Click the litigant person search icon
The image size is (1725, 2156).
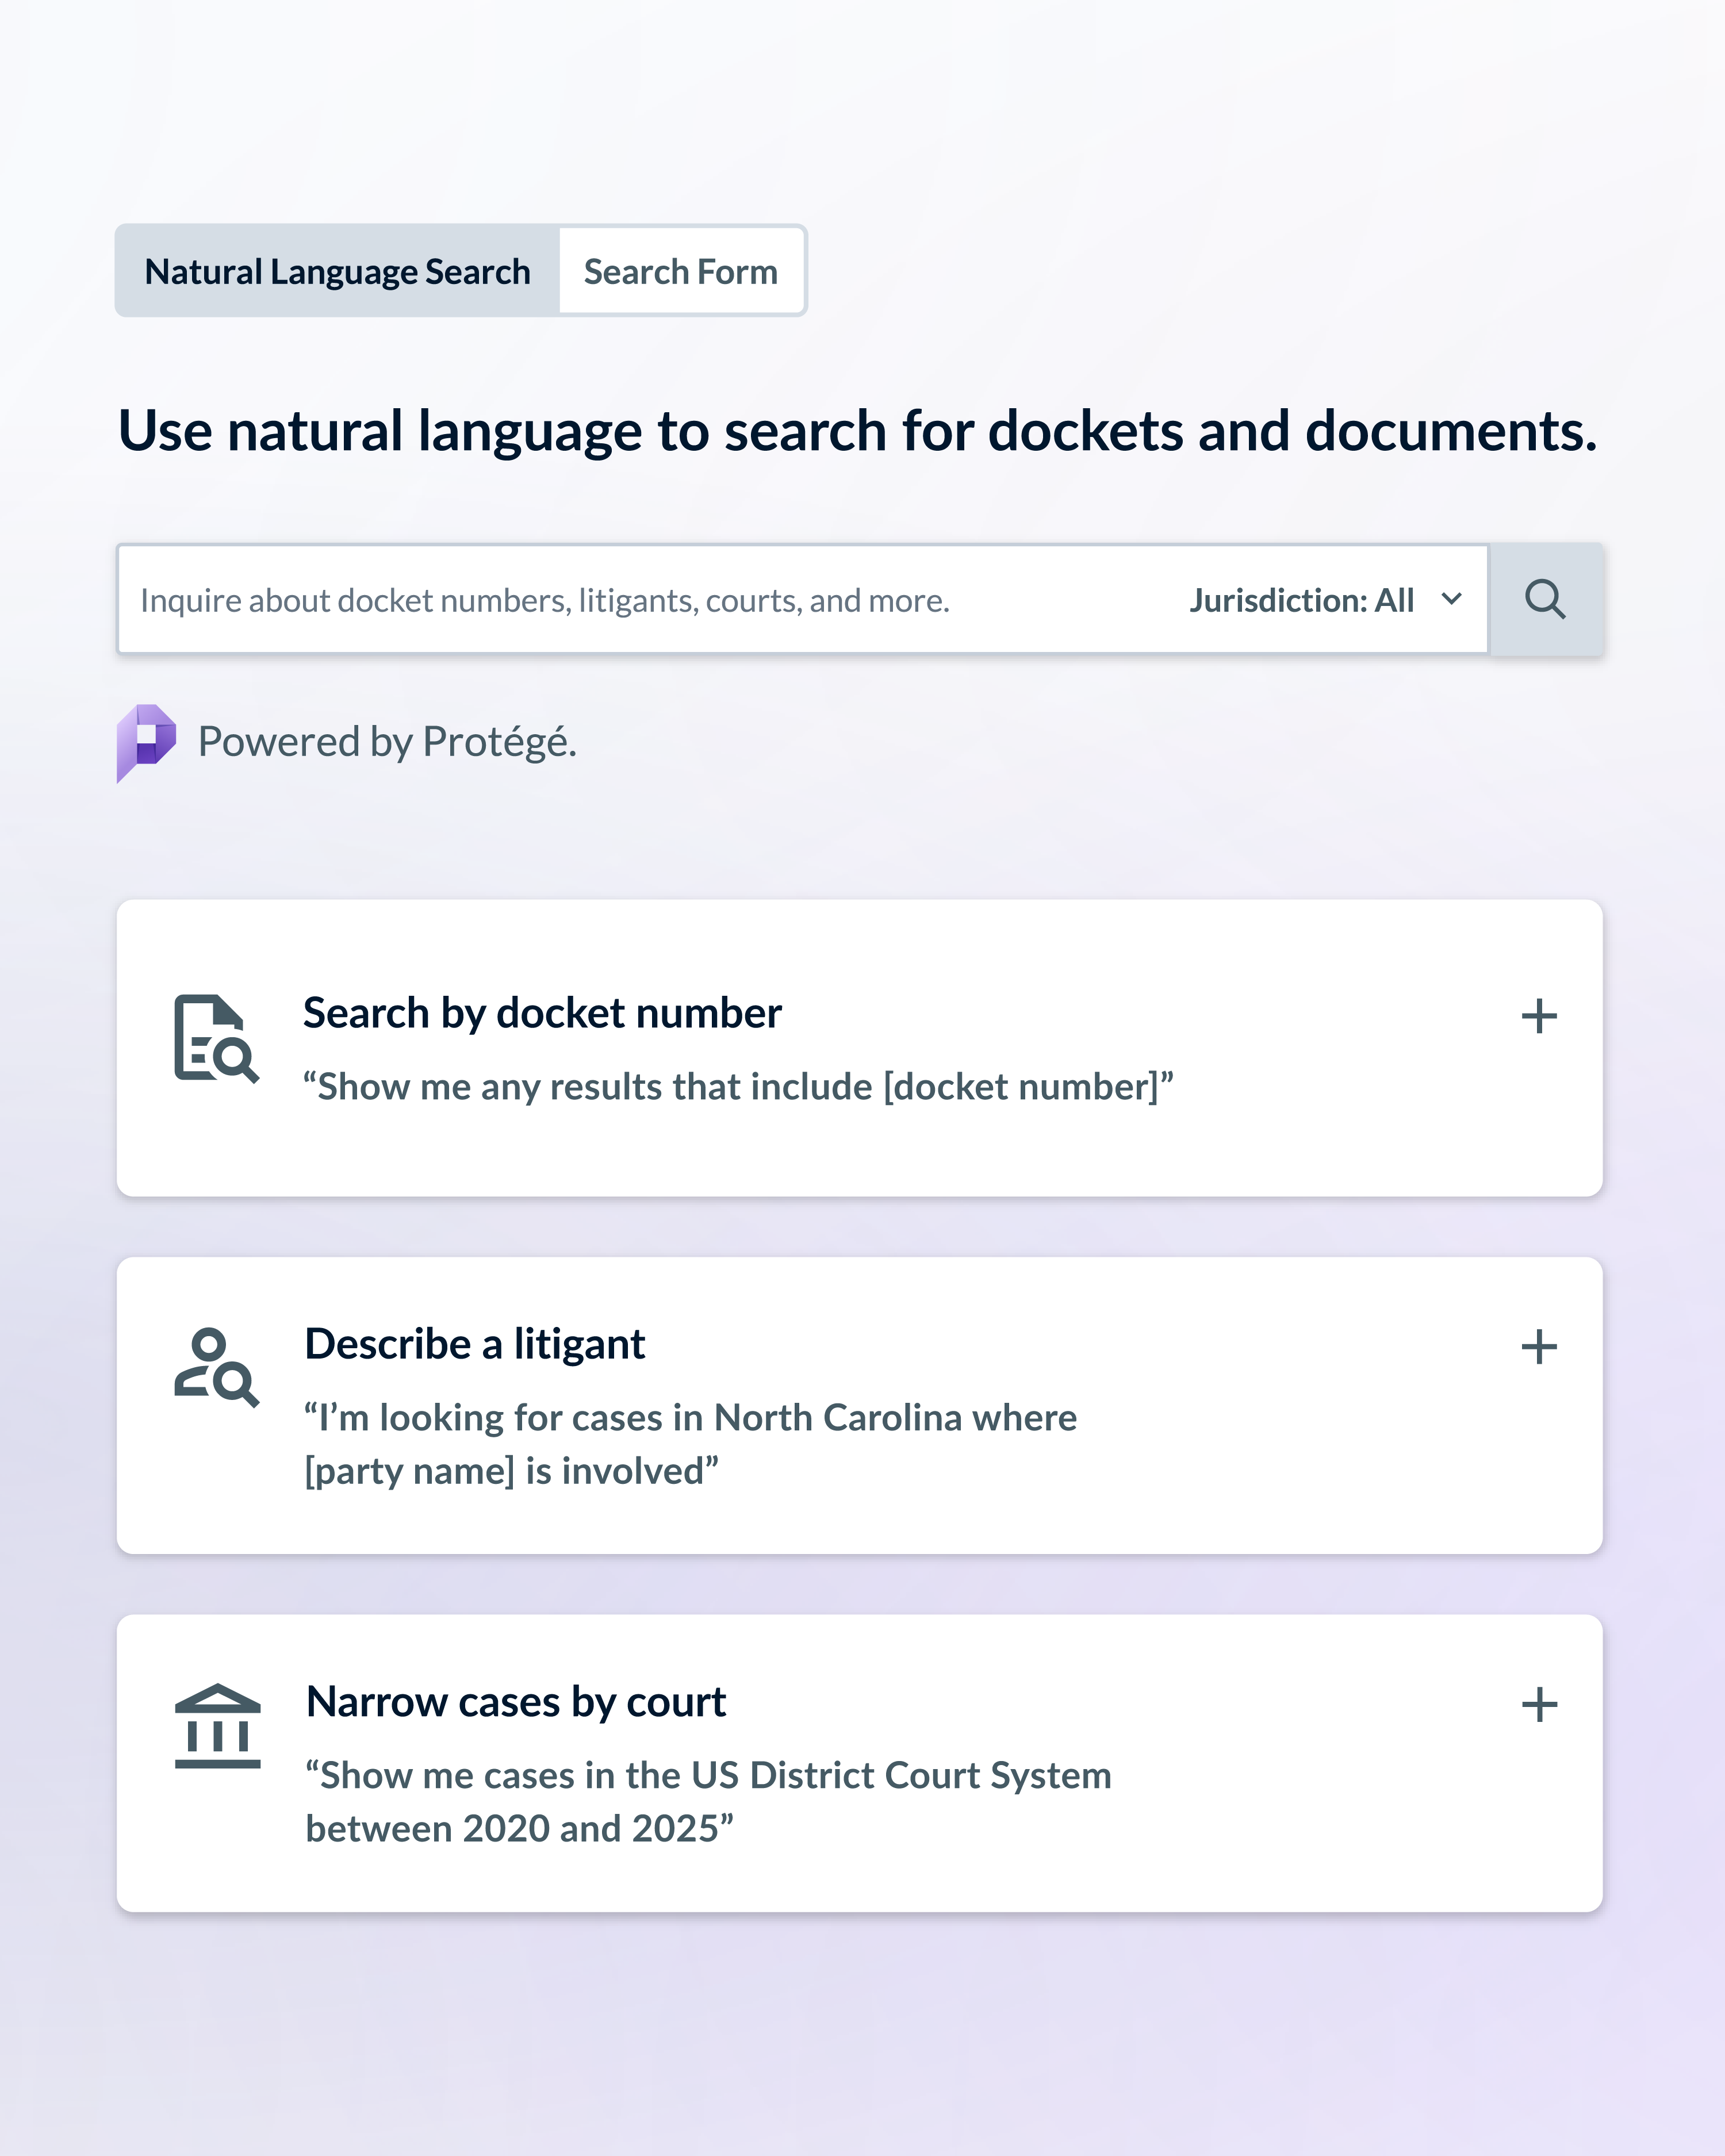[x=216, y=1367]
